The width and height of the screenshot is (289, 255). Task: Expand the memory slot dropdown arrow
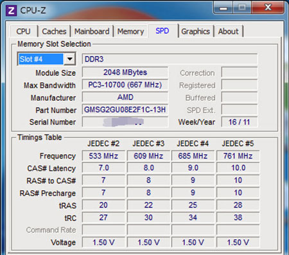pyautogui.click(x=69, y=58)
